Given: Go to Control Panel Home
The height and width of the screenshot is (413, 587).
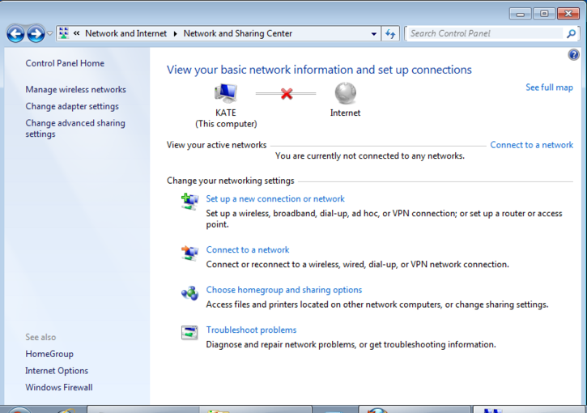Looking at the screenshot, I should (x=65, y=63).
